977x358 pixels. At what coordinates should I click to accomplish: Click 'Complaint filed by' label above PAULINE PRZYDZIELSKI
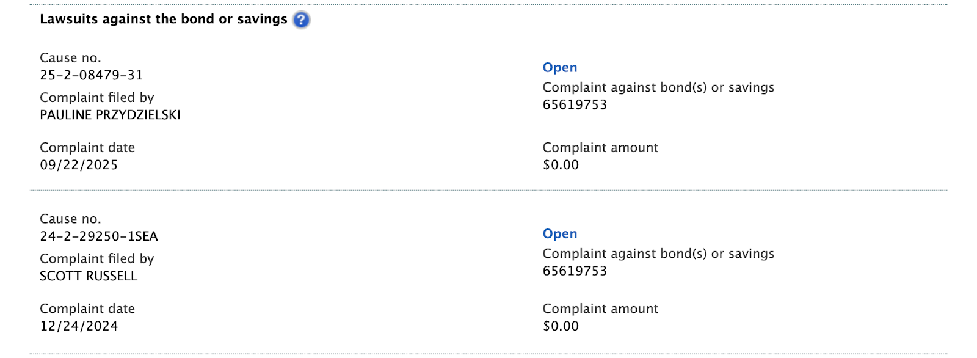click(96, 98)
